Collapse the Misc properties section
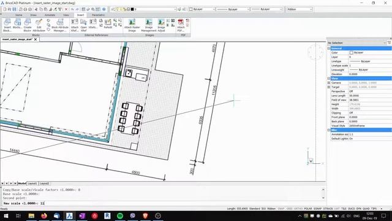 329,130
